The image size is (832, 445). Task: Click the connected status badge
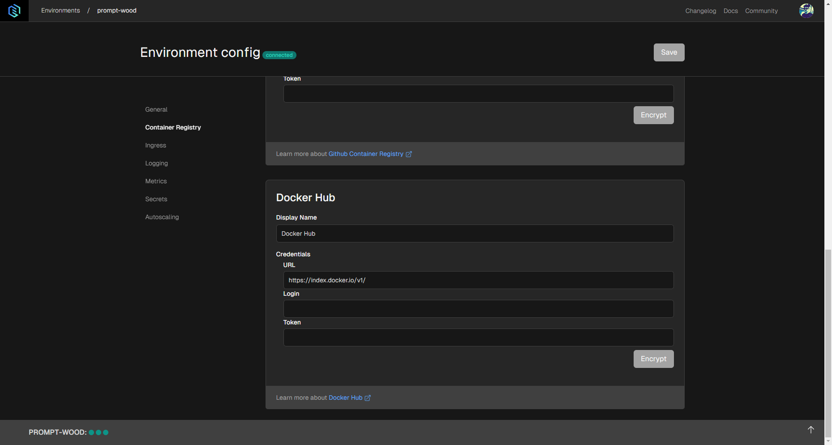coord(279,55)
